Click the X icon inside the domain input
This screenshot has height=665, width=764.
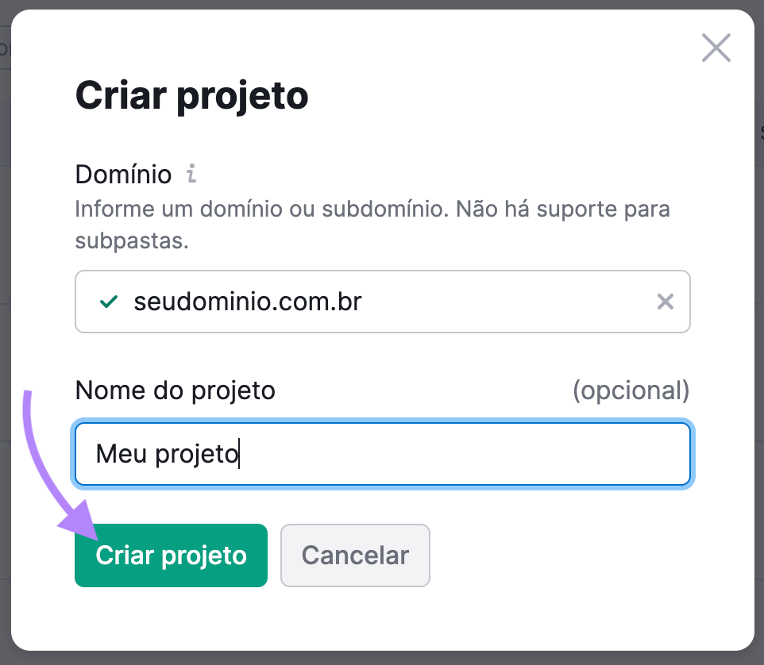tap(666, 301)
